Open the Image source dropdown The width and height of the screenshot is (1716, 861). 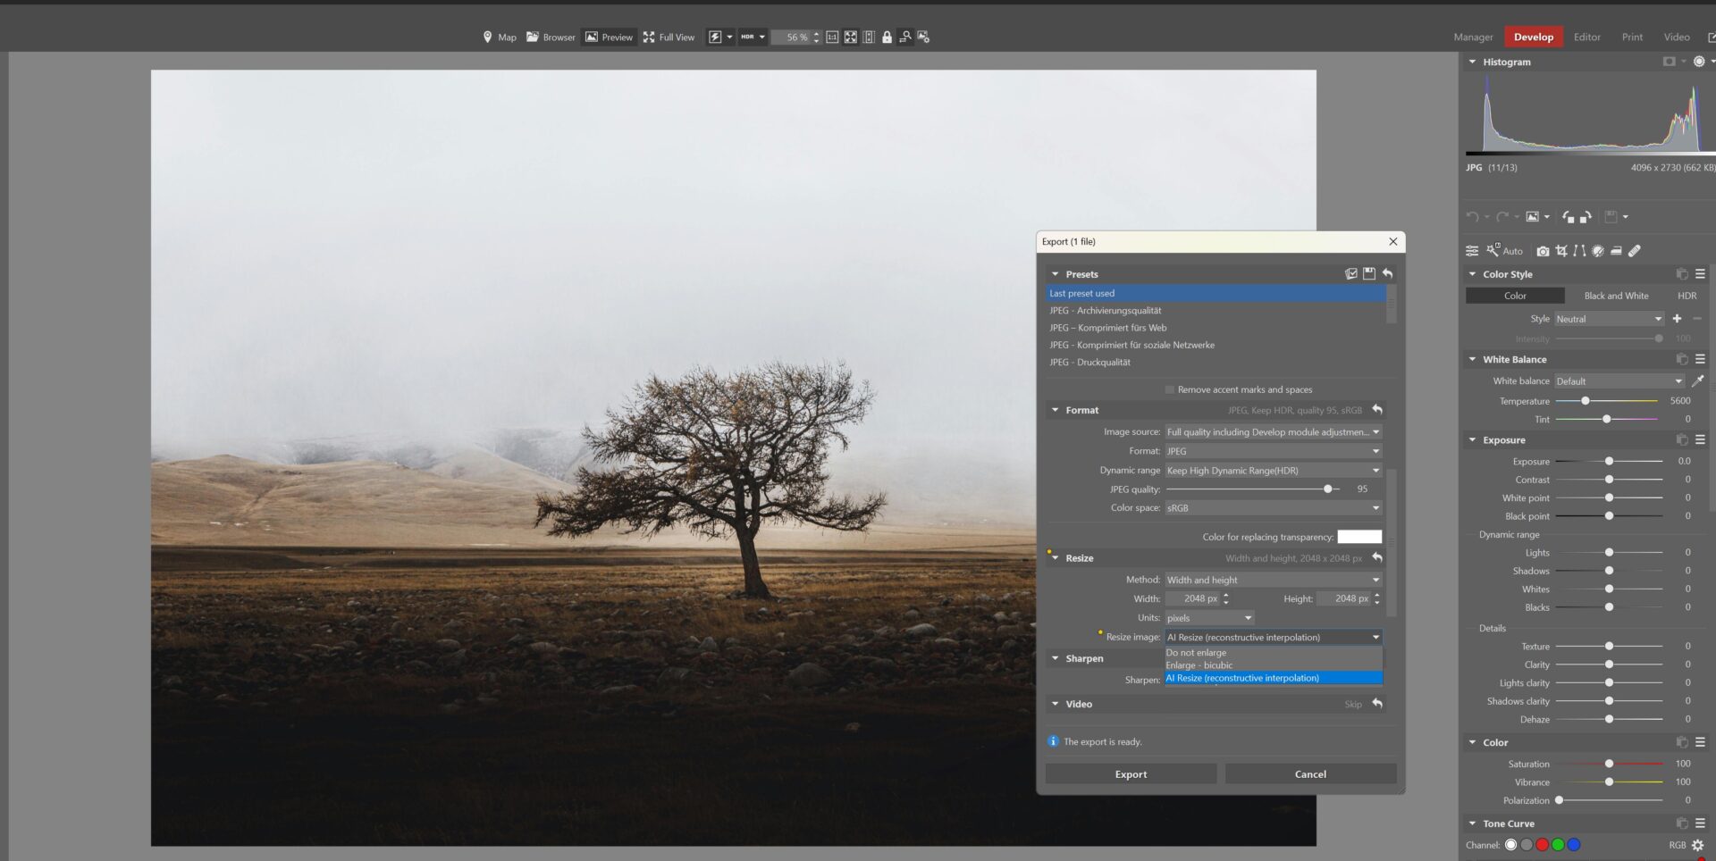coord(1274,432)
